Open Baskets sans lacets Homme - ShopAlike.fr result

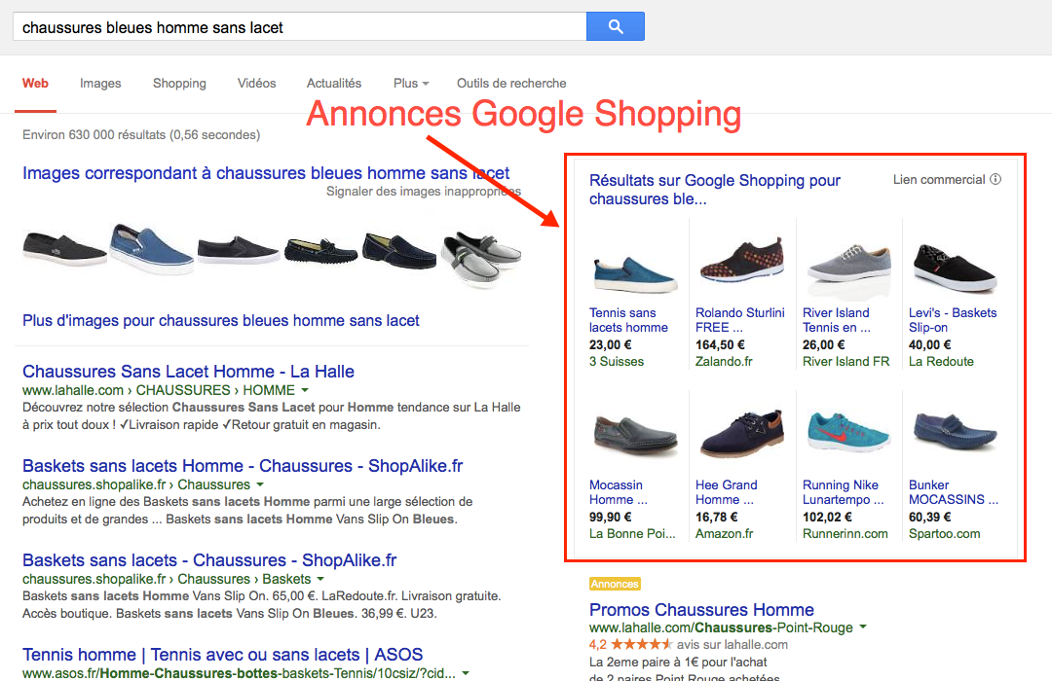click(x=243, y=466)
